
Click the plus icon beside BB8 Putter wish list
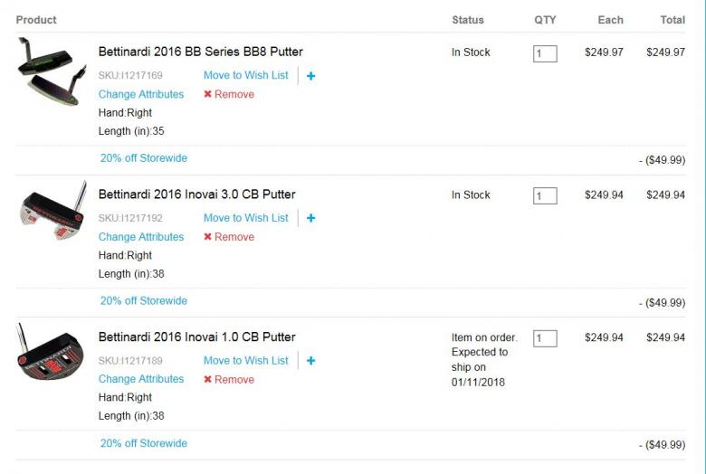310,76
